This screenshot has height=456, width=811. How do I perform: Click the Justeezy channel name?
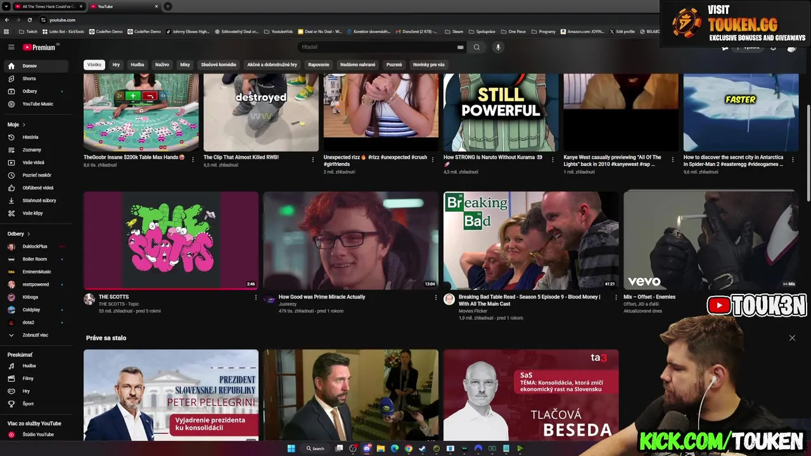pos(288,304)
